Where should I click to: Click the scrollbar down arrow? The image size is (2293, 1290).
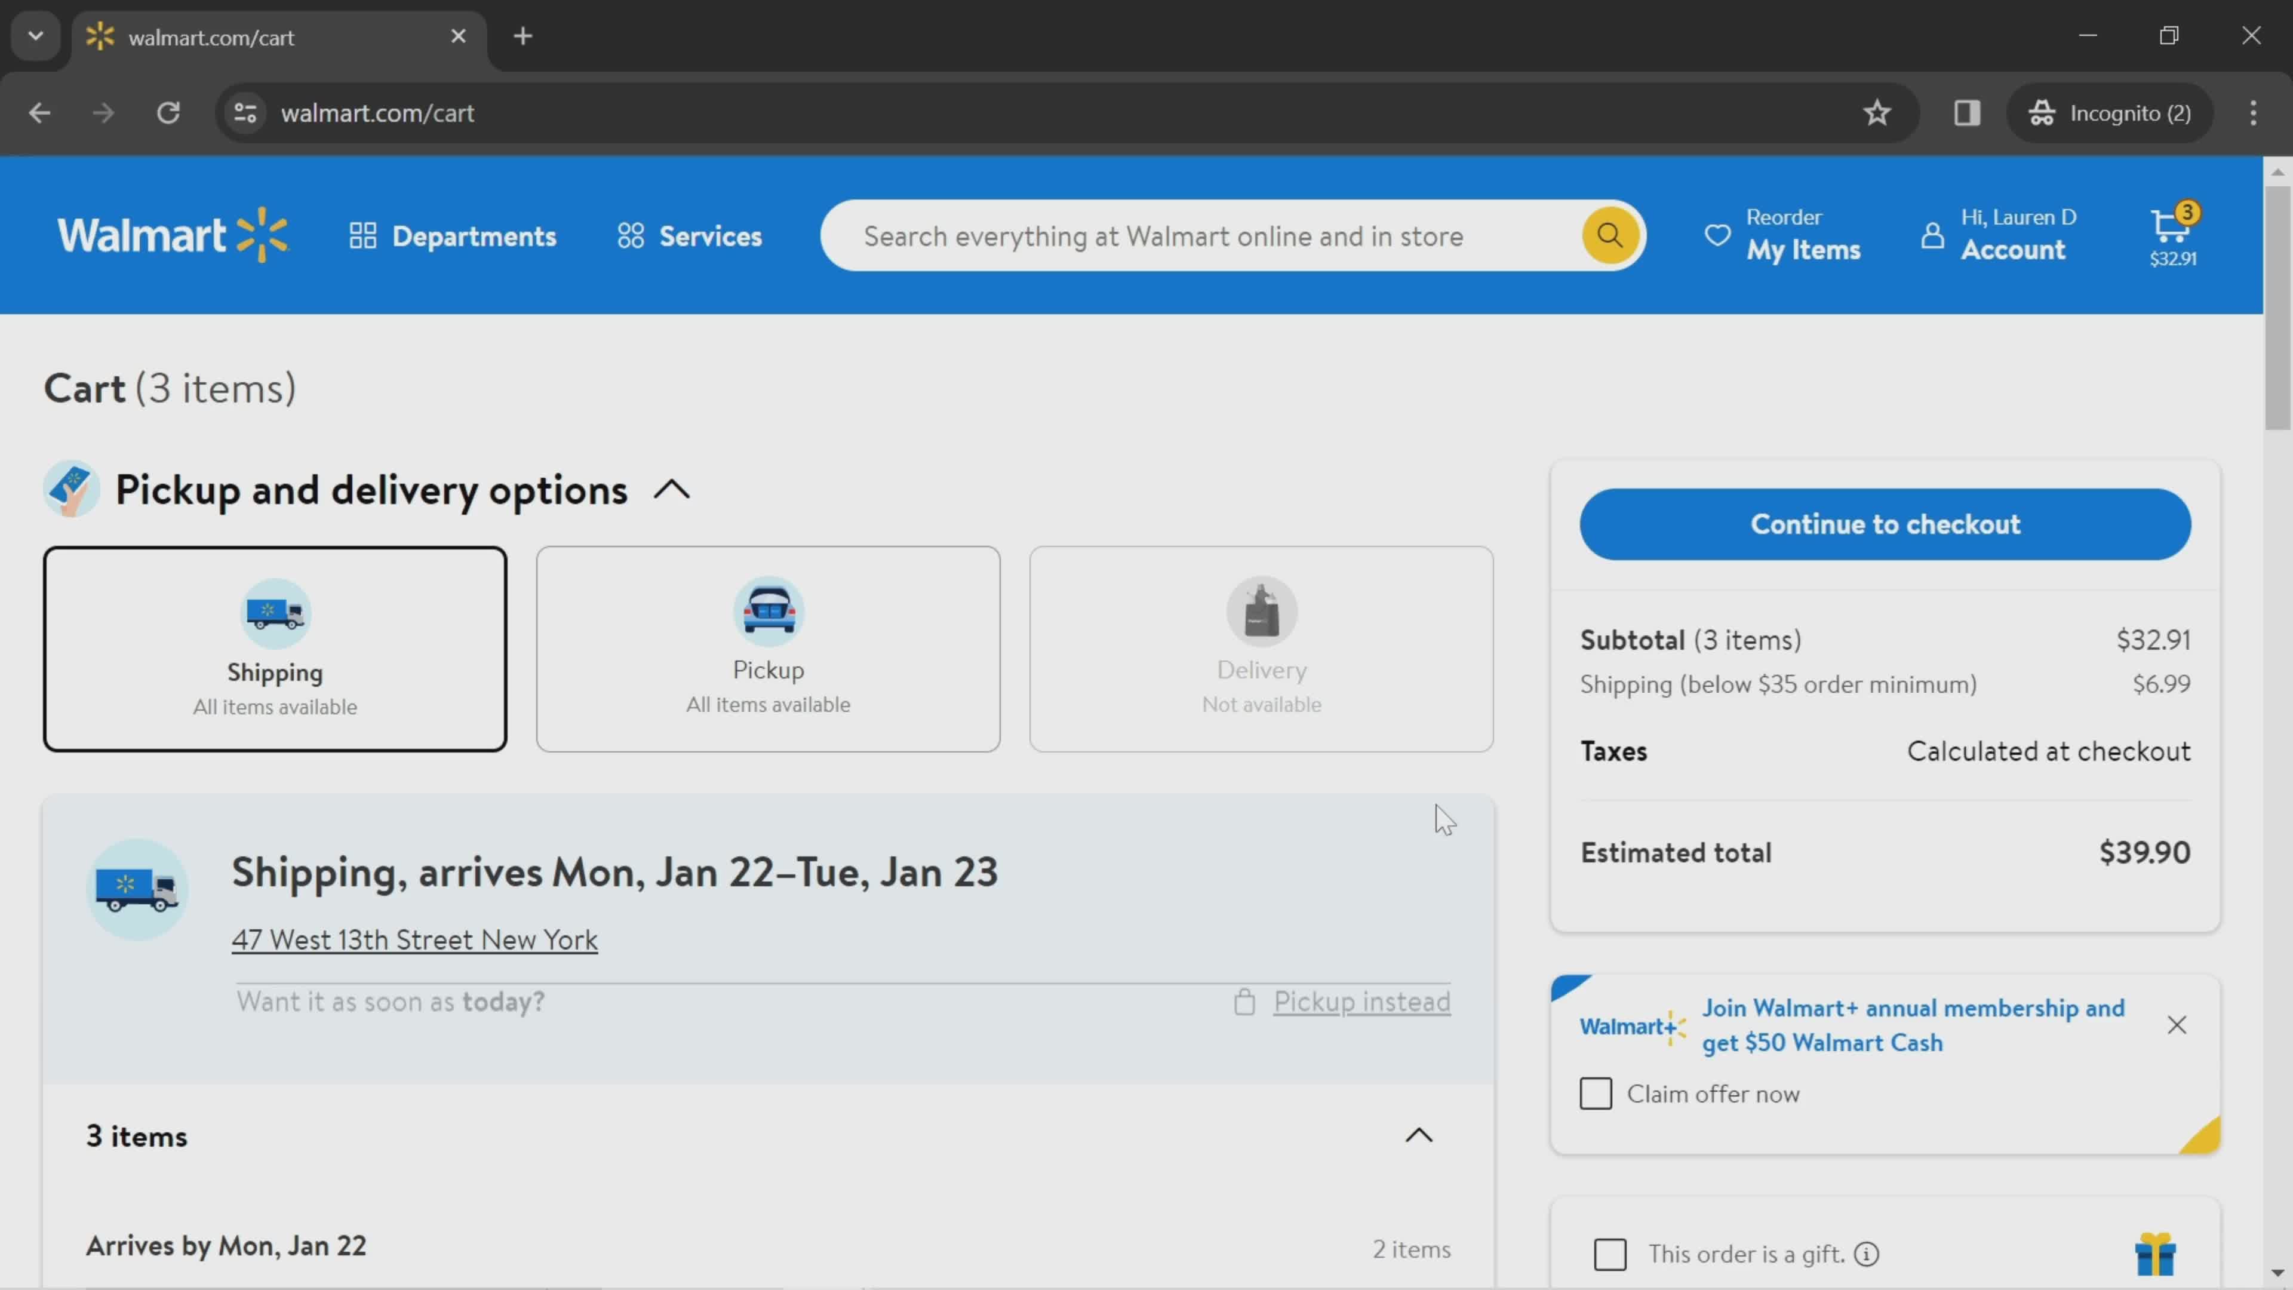(2278, 1273)
